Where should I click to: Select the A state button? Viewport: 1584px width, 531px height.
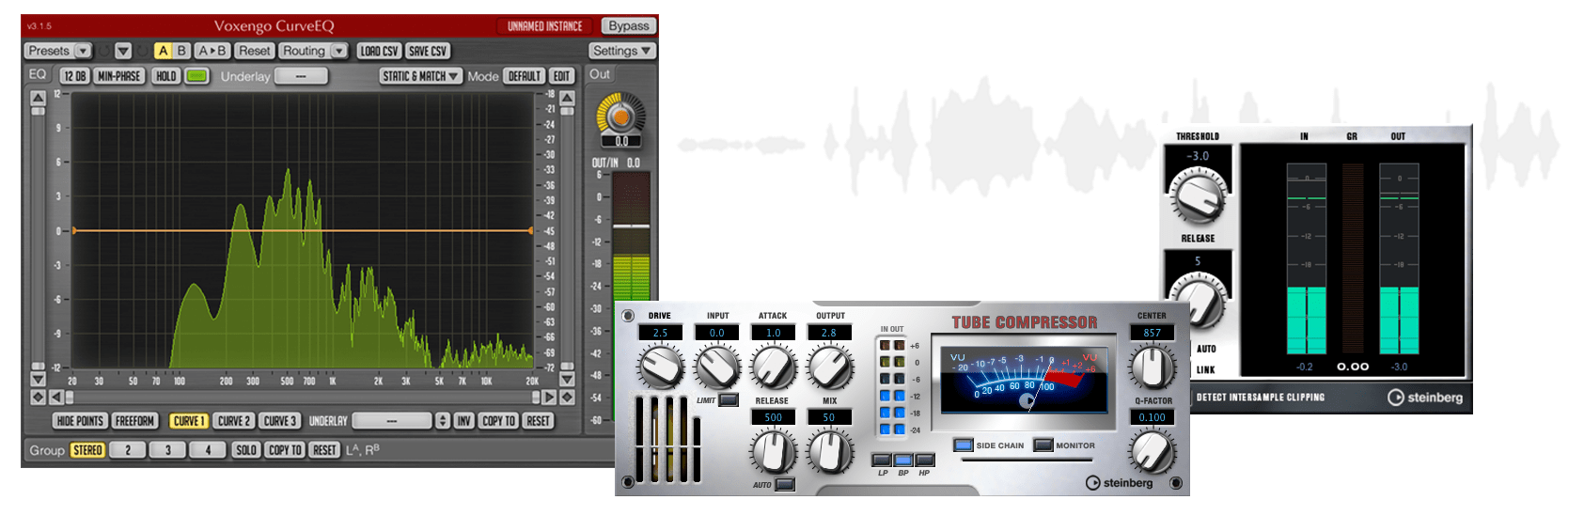pos(164,51)
